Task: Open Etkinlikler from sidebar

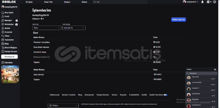Action: (7, 63)
